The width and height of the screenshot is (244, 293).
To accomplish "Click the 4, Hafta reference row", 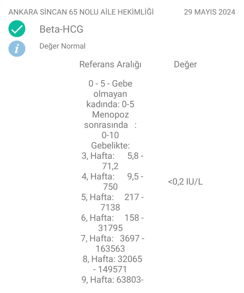I will 112,181.
